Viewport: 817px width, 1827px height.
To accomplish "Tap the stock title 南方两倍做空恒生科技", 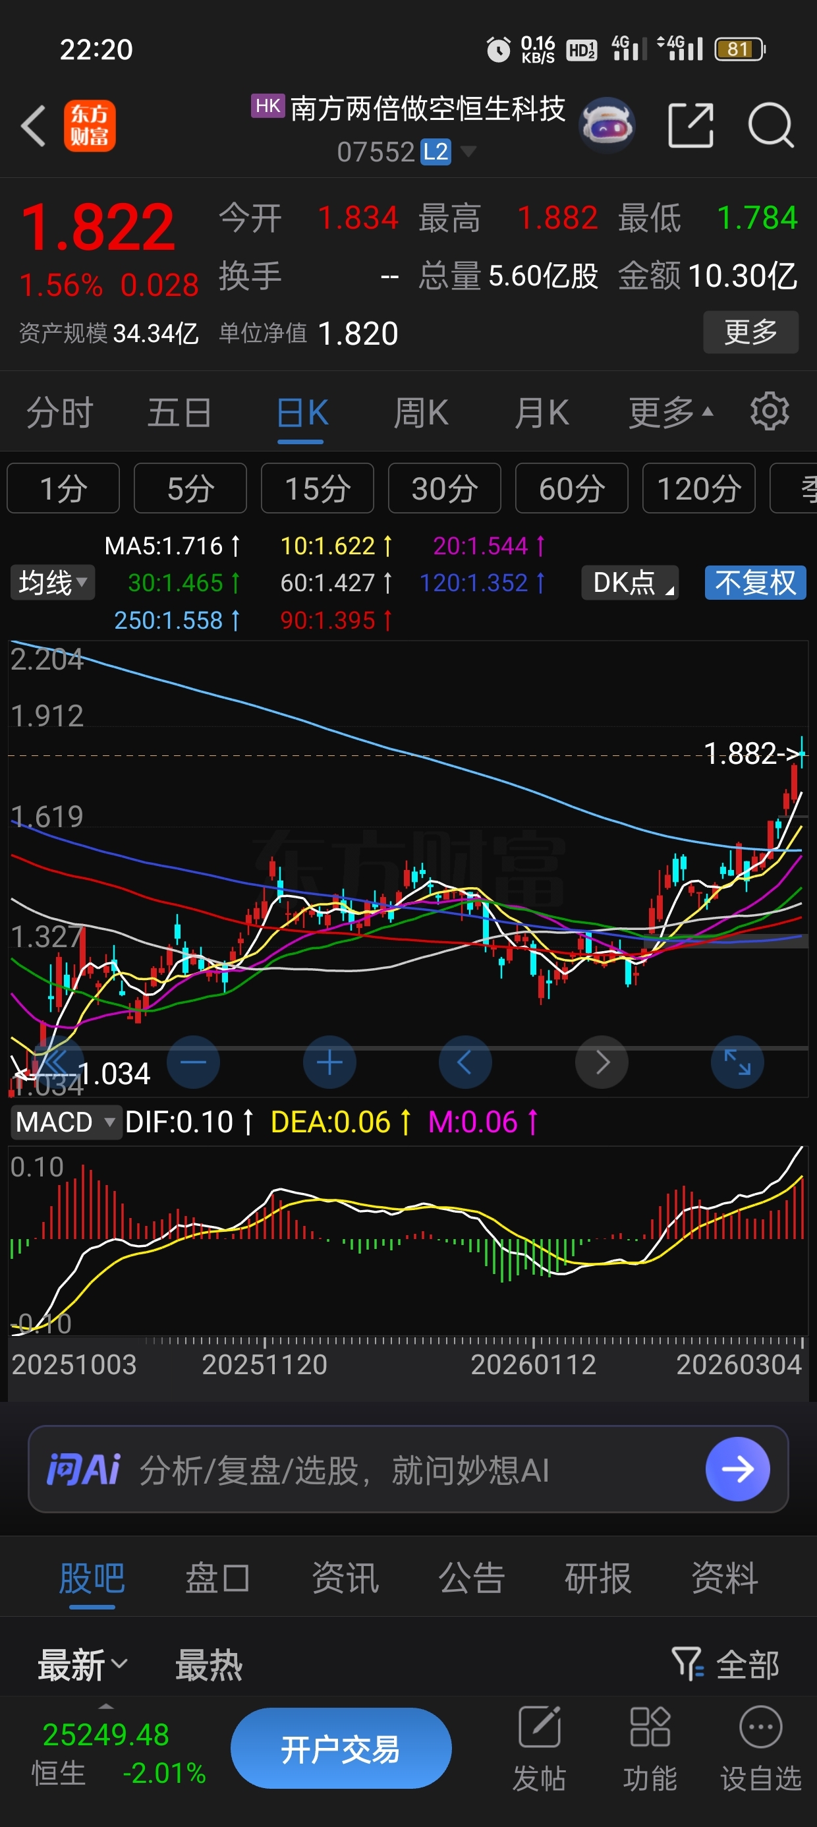I will coord(428,109).
